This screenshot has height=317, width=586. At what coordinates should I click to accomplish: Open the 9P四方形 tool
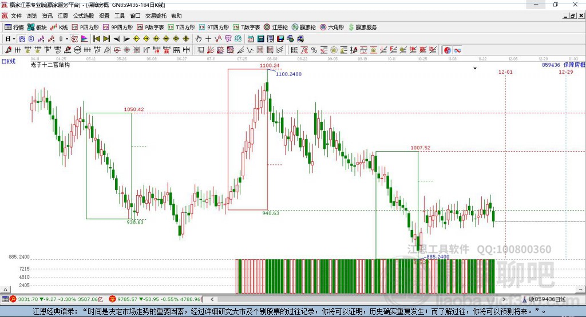click(118, 27)
